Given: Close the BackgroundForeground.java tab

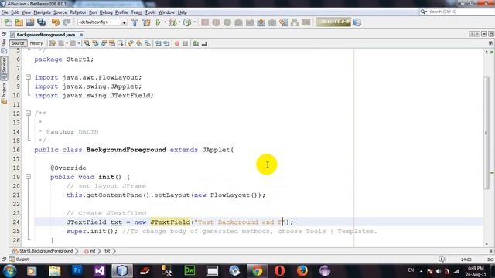Looking at the screenshot, I should (x=81, y=35).
